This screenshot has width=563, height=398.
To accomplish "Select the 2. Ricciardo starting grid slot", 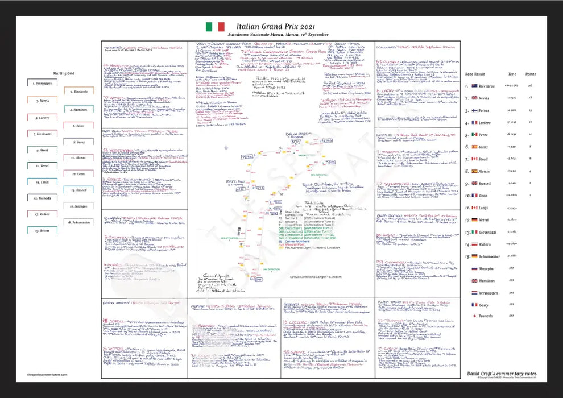I will tap(79, 91).
